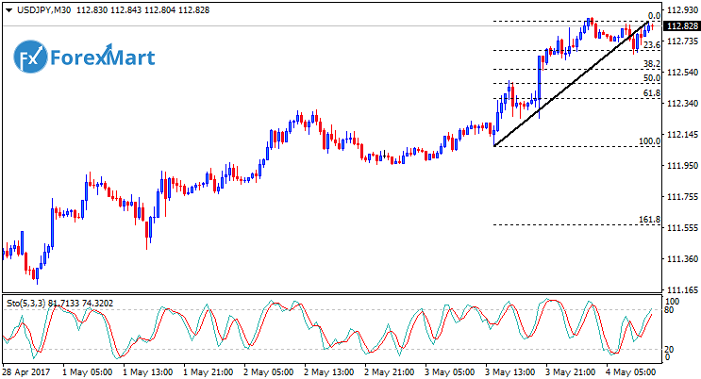Click the 100.0 Fibonacci retracement line label
Image resolution: width=701 pixels, height=379 pixels.
[x=648, y=140]
